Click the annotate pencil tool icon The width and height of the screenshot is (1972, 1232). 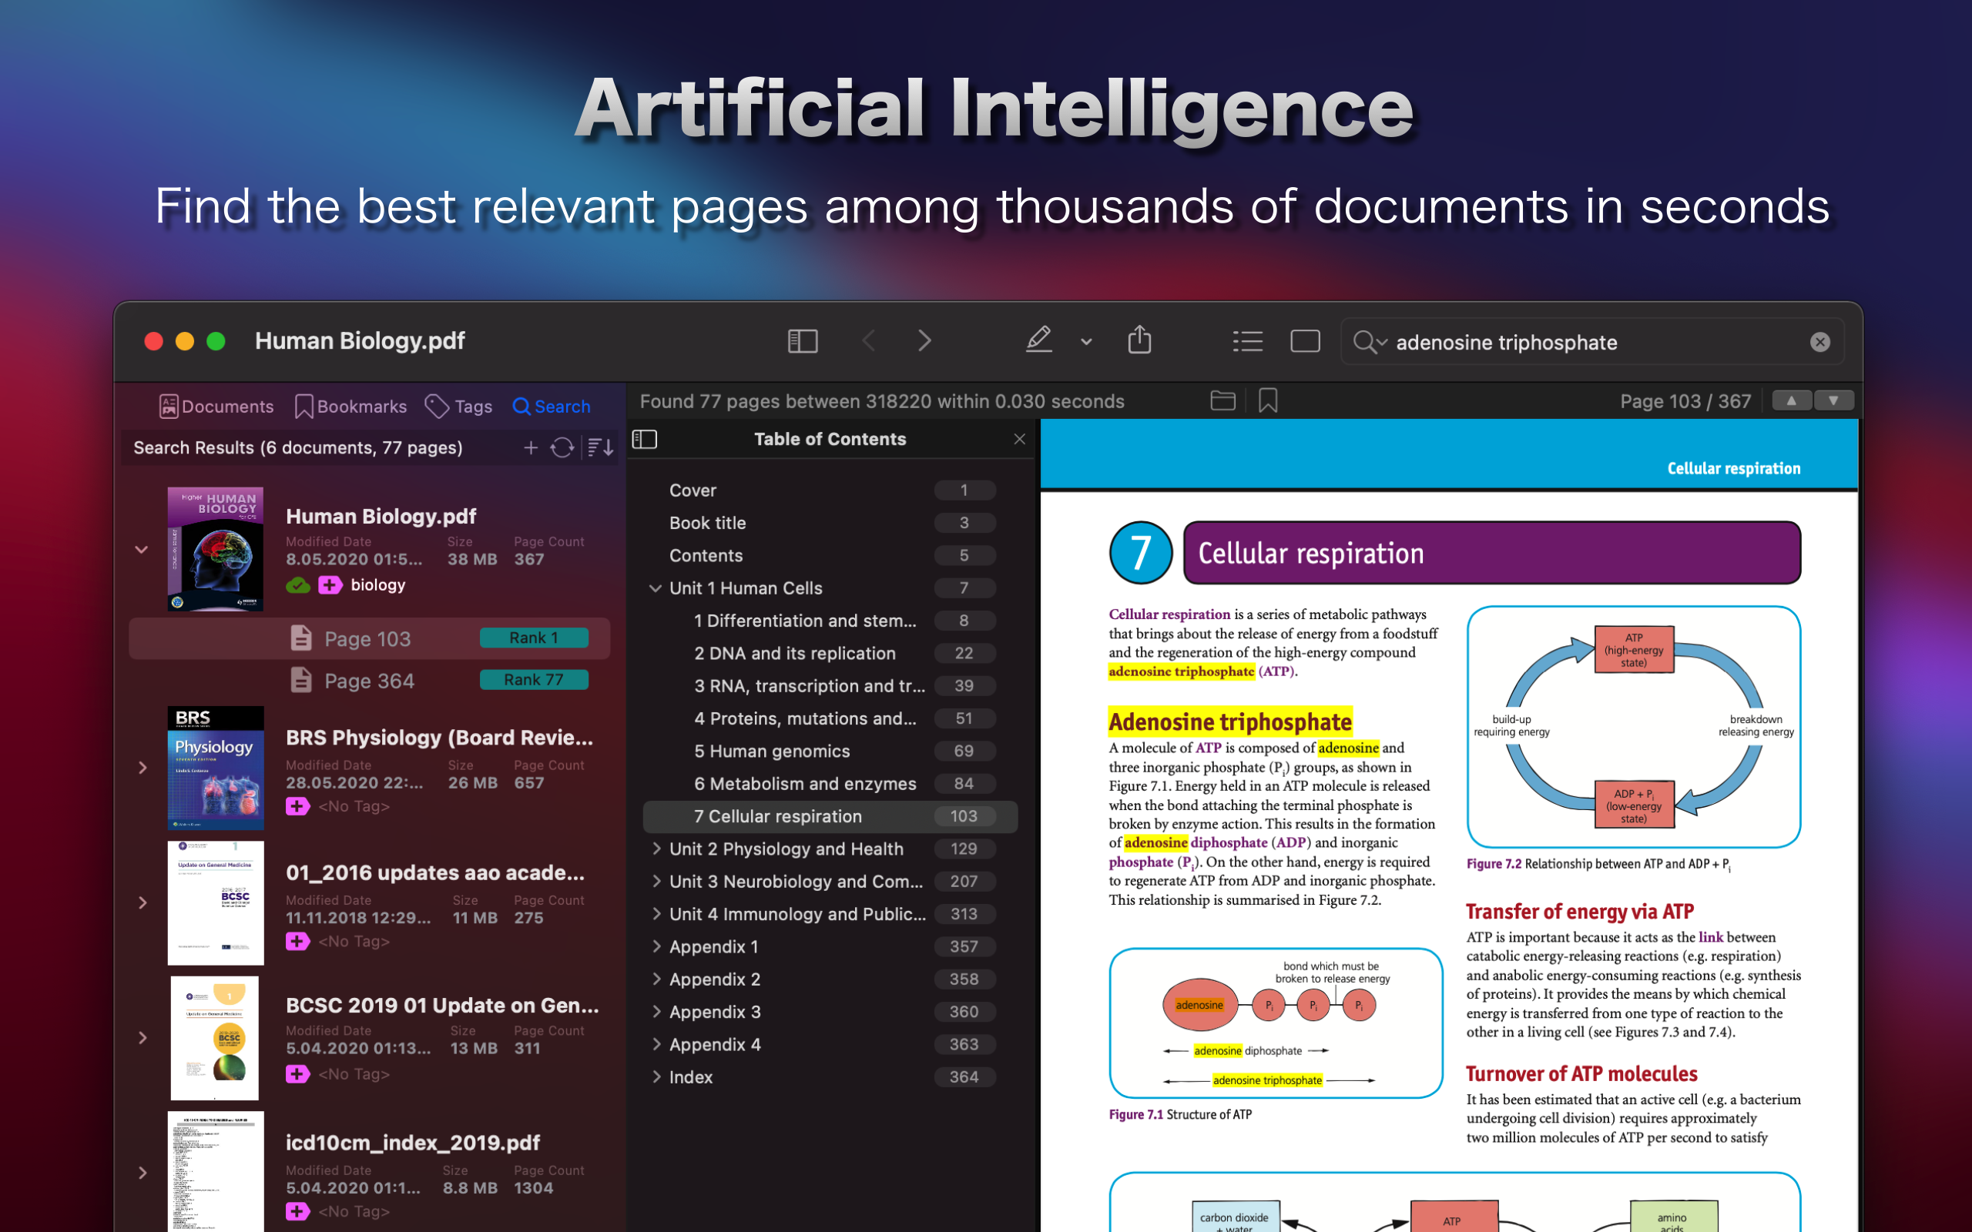pyautogui.click(x=1038, y=340)
